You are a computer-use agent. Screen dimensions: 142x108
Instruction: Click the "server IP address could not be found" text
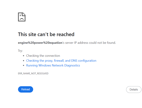[x=91, y=43]
